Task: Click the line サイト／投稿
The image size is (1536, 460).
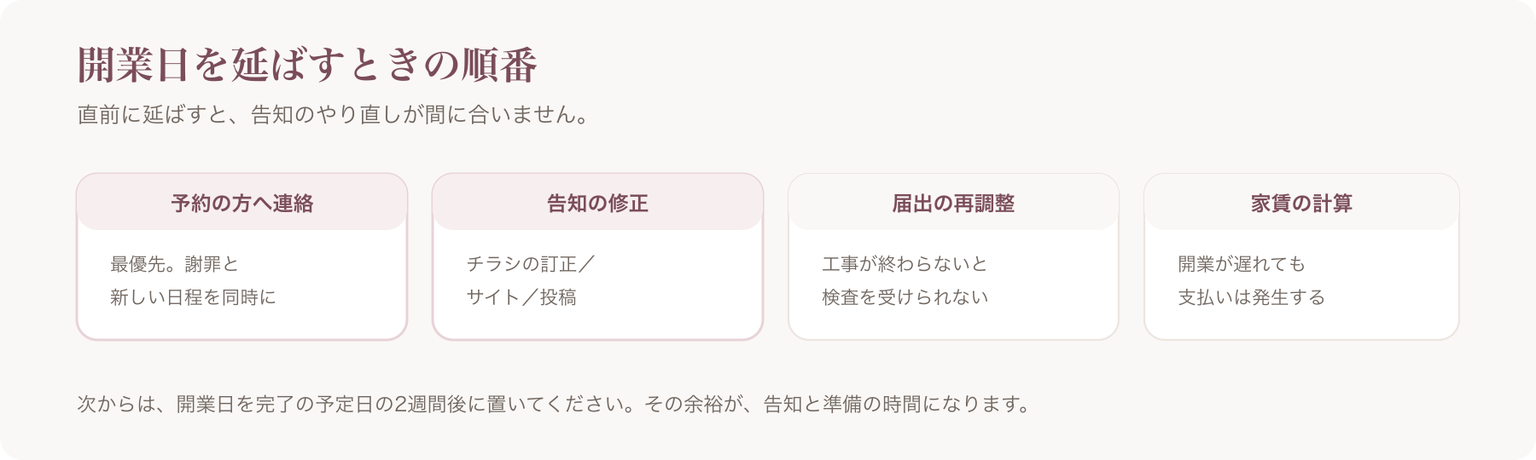Action: pyautogui.click(x=521, y=297)
